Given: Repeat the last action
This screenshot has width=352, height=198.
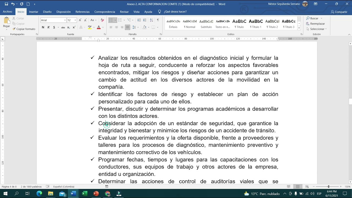Looking at the screenshot, I should pos(21,4).
